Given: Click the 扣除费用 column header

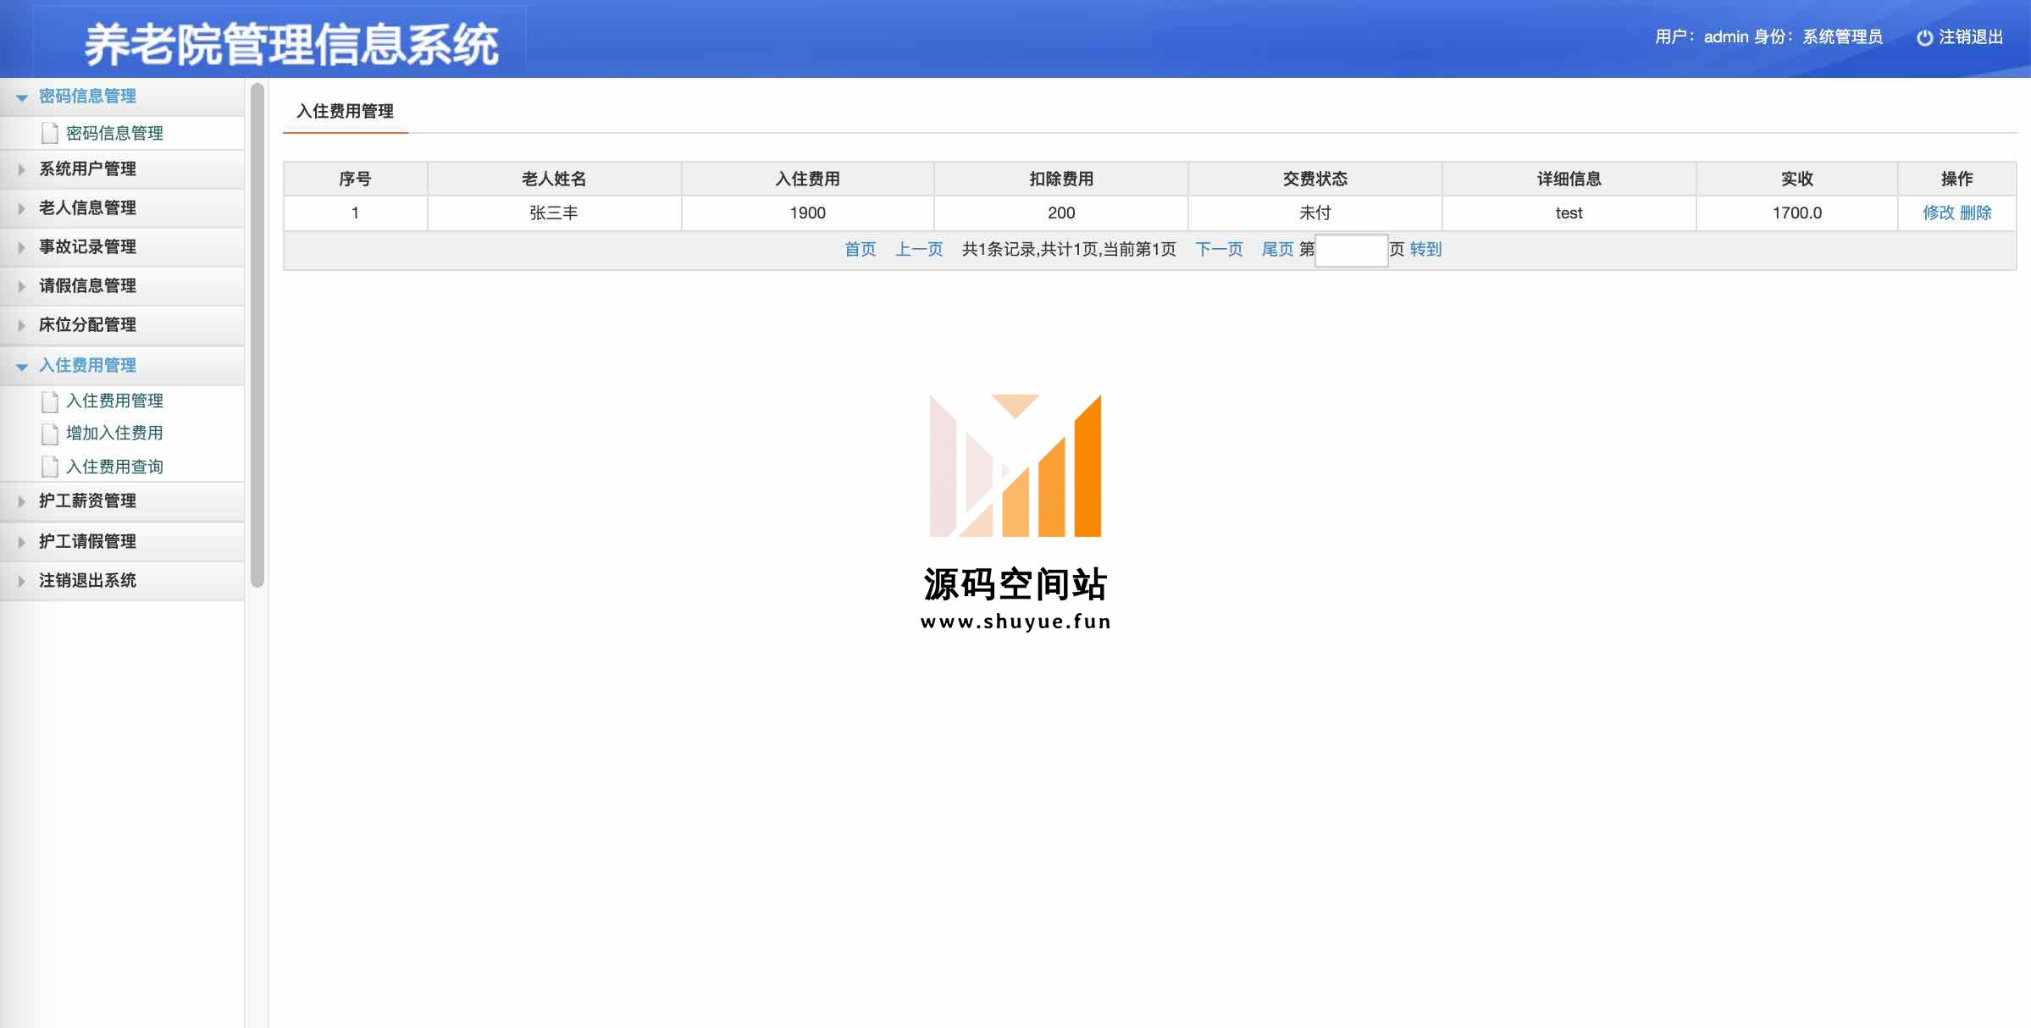Looking at the screenshot, I should 1061,179.
